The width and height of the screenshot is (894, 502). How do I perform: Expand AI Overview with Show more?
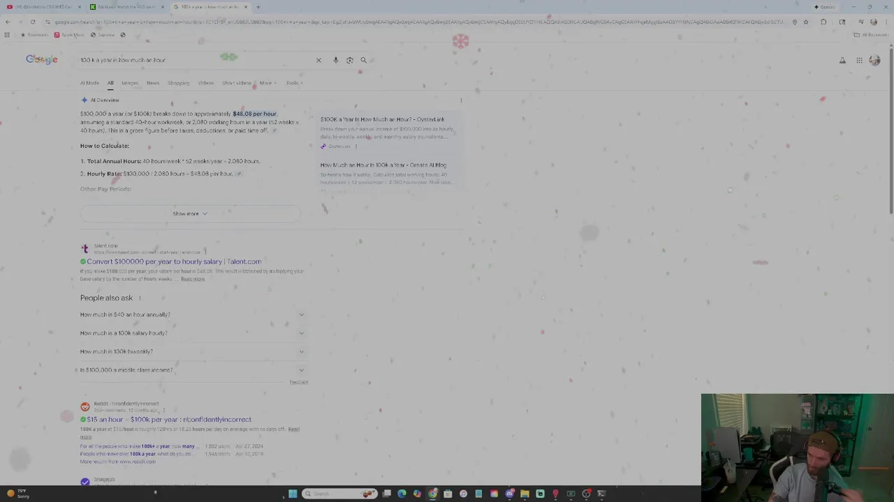coord(190,213)
